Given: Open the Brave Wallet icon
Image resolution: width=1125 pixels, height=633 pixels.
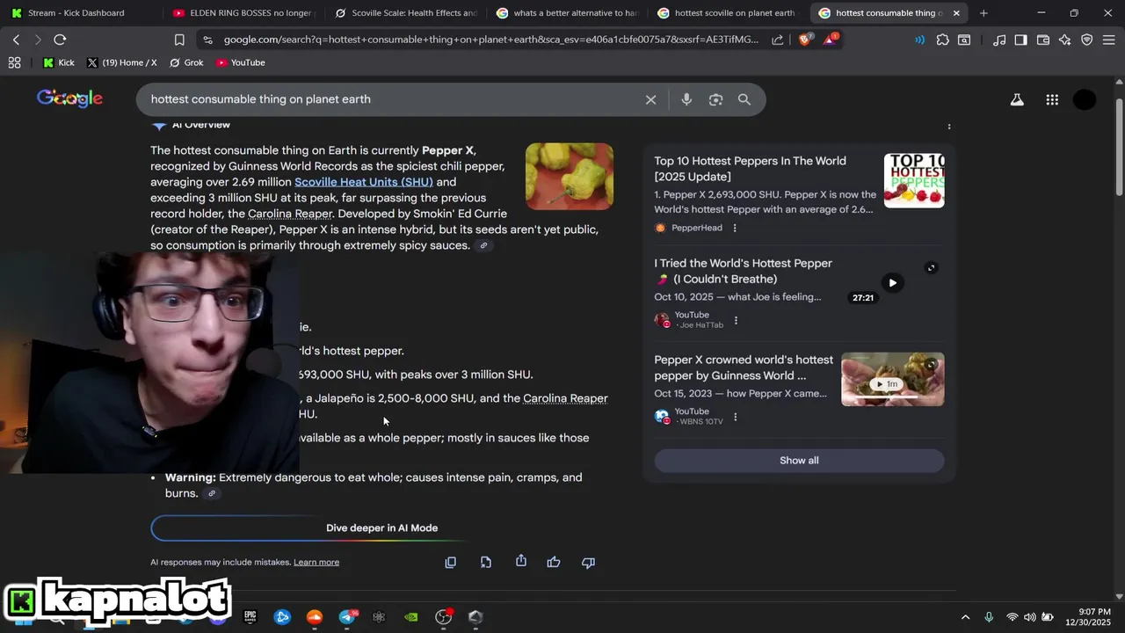Looking at the screenshot, I should point(1043,40).
